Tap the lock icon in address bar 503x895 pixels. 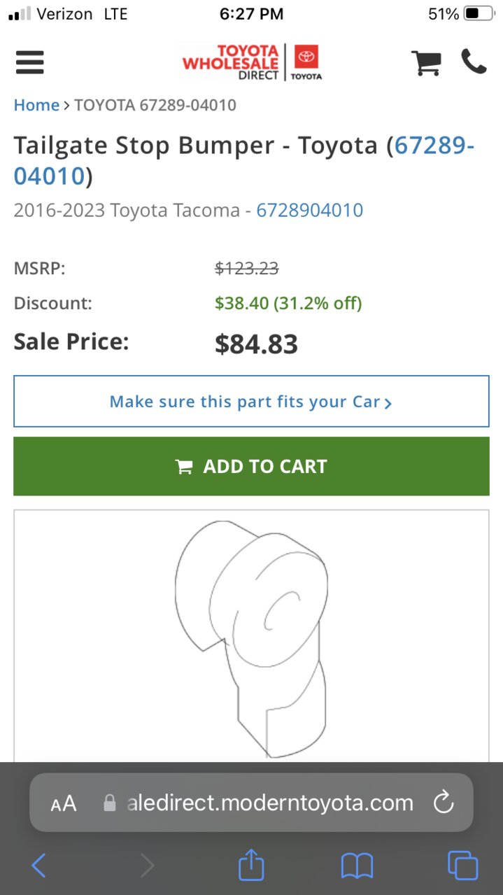[x=109, y=803]
